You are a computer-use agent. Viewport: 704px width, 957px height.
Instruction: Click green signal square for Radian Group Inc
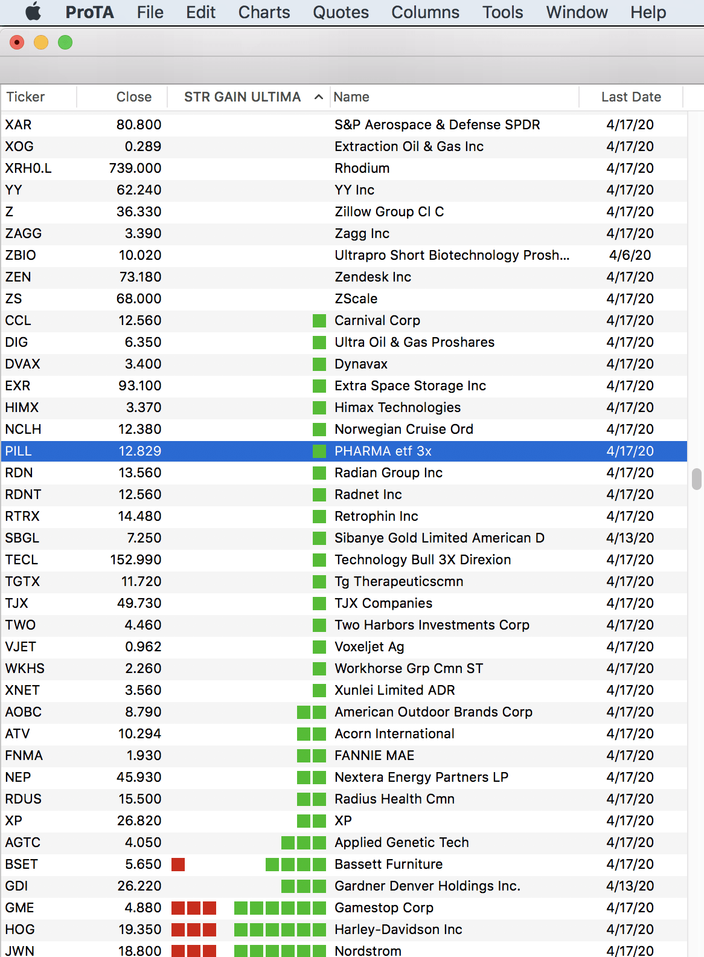[x=319, y=473]
